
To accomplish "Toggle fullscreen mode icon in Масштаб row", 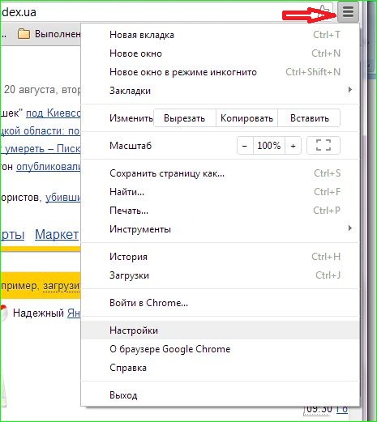I will (x=323, y=145).
